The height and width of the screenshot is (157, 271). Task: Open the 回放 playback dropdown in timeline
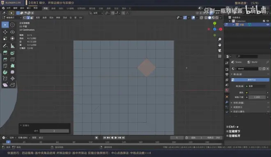(13, 137)
